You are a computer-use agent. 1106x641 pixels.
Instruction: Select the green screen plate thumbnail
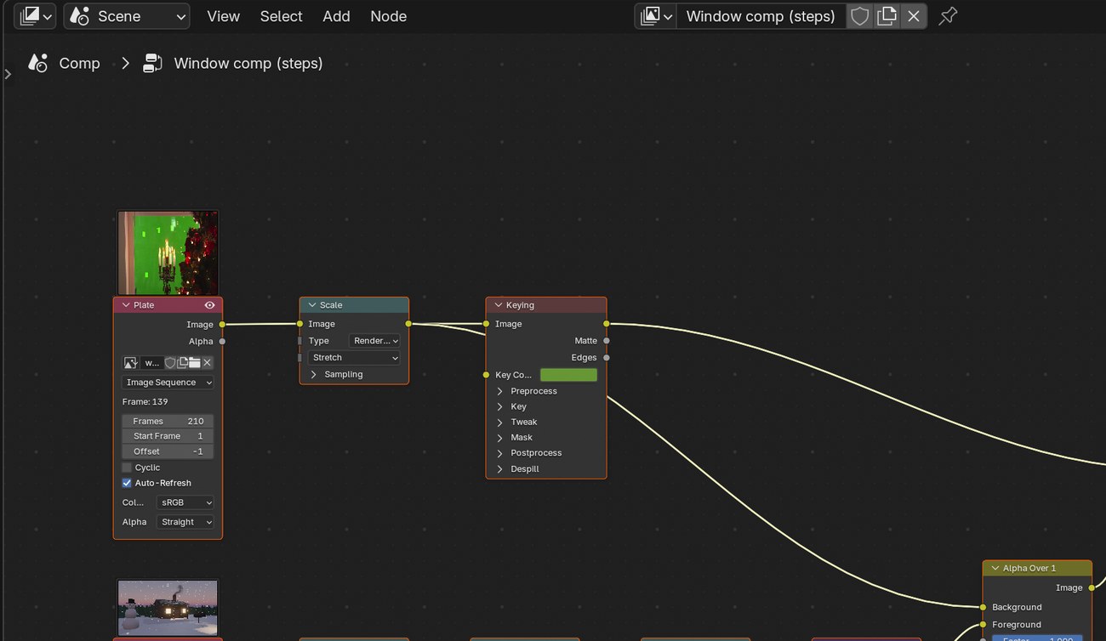(168, 253)
